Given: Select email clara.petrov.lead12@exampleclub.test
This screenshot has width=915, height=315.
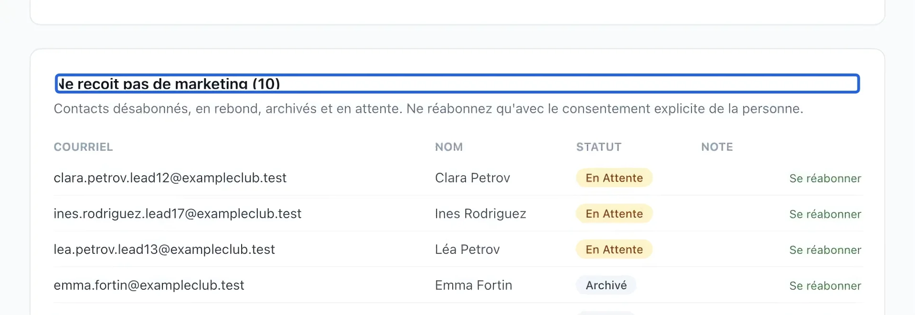Looking at the screenshot, I should 170,178.
